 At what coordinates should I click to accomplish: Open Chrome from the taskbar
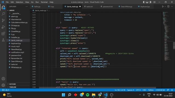coord(100,95)
